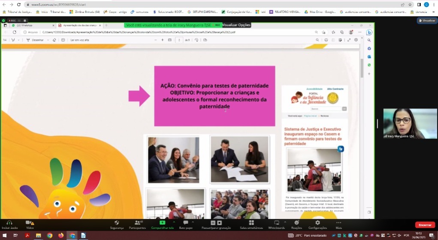Pause the recording in the bottom toolbar
Viewport: 438px width, 240px height.
(213, 223)
